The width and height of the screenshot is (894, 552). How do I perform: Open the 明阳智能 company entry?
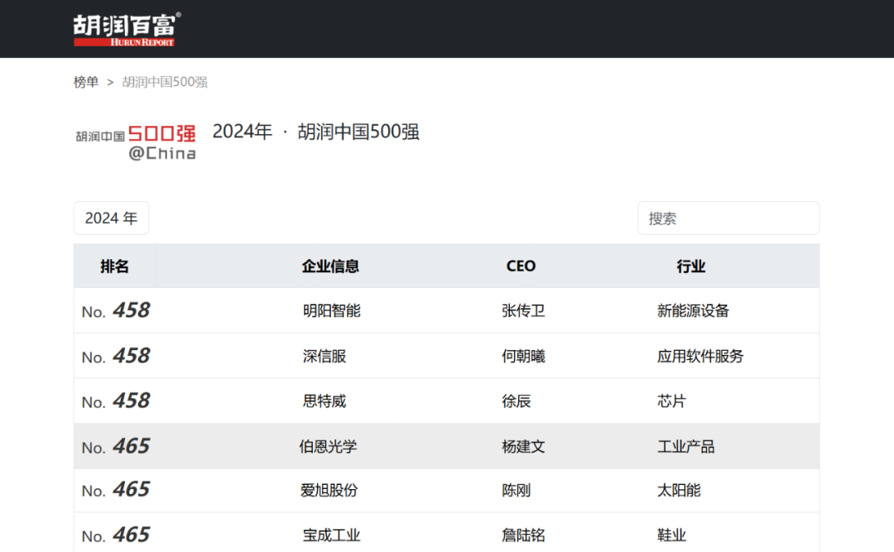point(331,311)
